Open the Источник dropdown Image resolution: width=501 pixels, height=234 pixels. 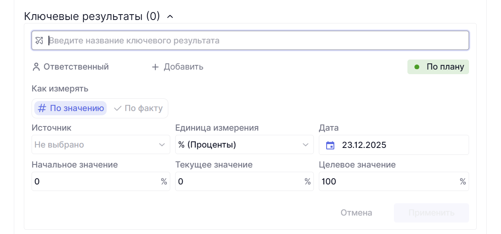pyautogui.click(x=101, y=145)
